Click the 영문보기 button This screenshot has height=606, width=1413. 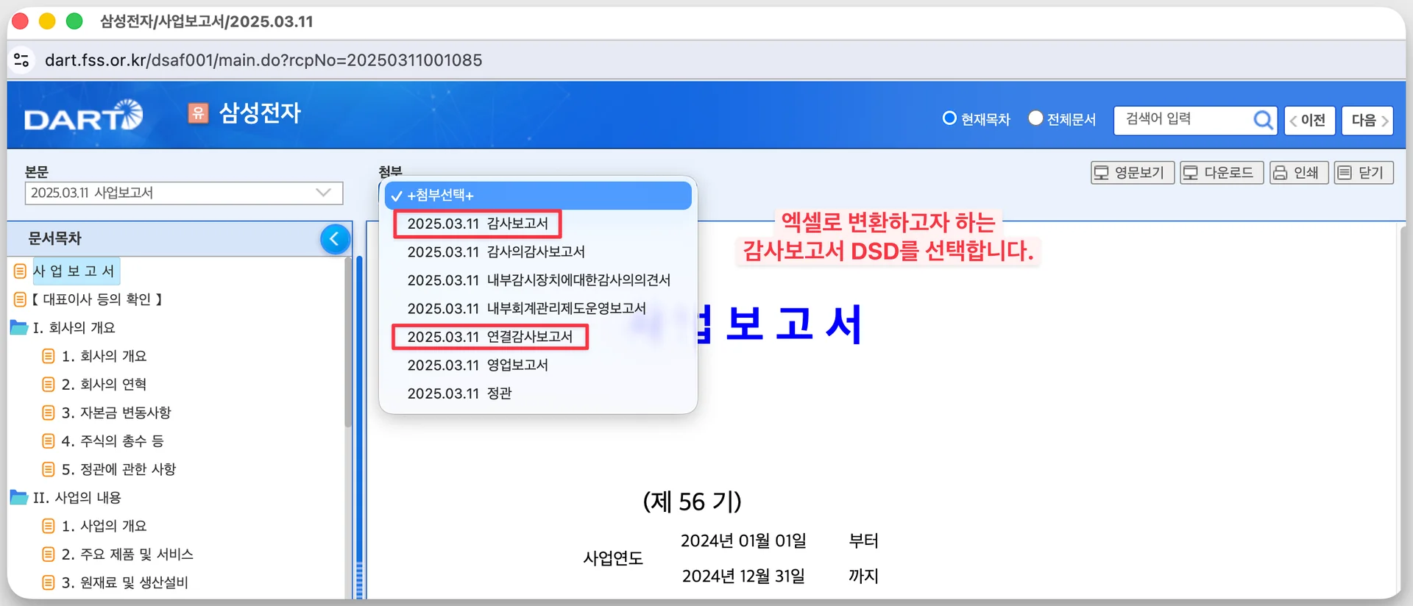coord(1132,173)
